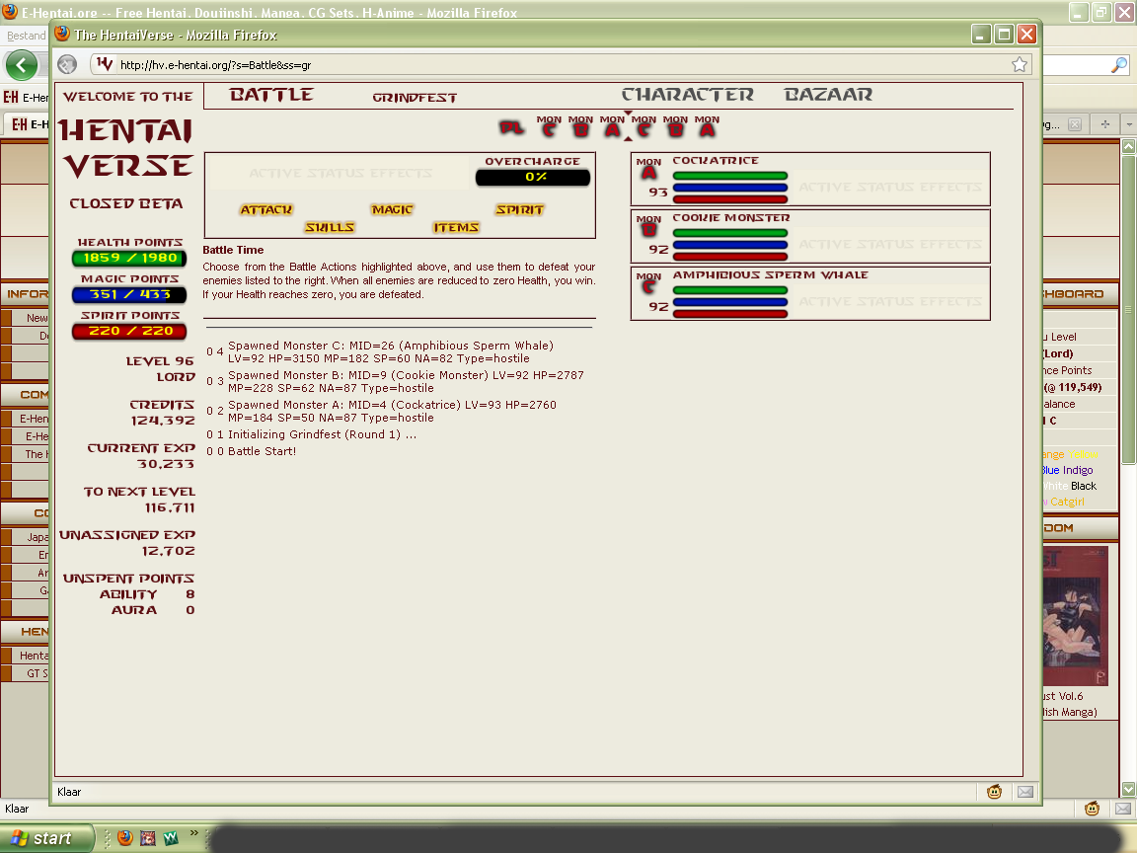Viewport: 1137px width, 853px height.
Task: Open the Items battle action
Action: point(456,227)
